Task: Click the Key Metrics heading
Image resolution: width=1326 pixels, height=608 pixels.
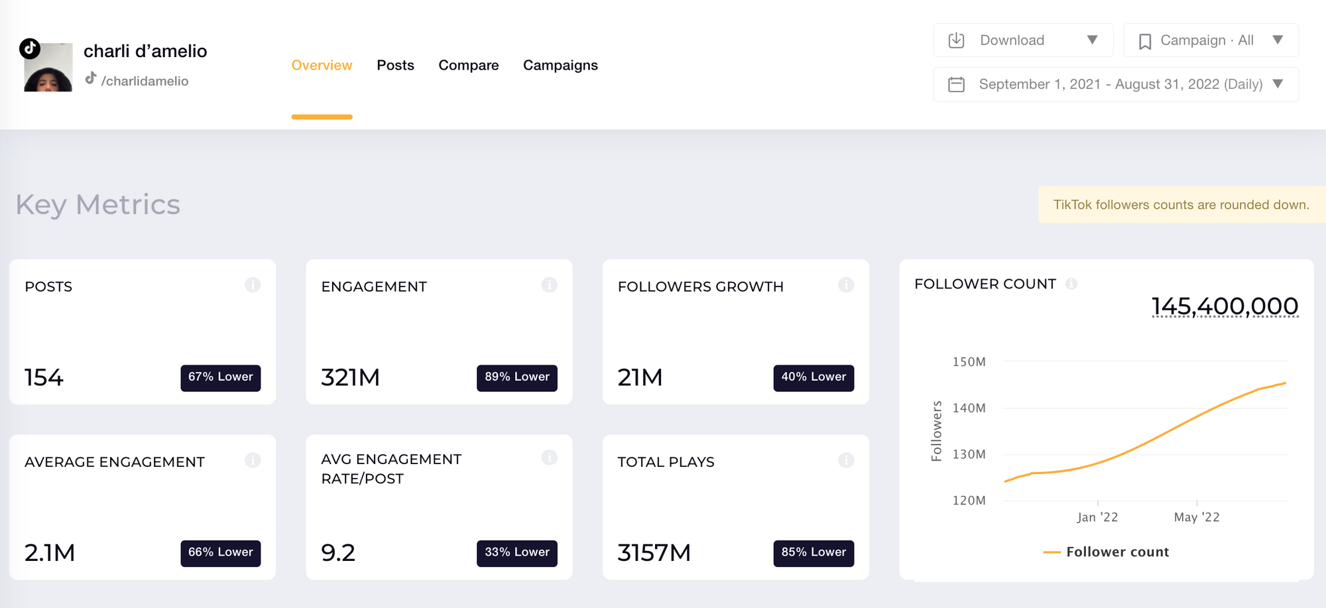Action: pyautogui.click(x=98, y=204)
